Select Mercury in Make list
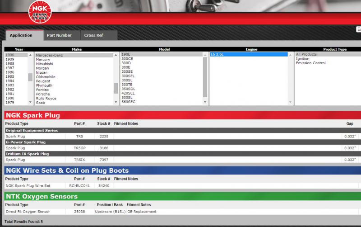This screenshot has width=361, height=227. (43, 60)
